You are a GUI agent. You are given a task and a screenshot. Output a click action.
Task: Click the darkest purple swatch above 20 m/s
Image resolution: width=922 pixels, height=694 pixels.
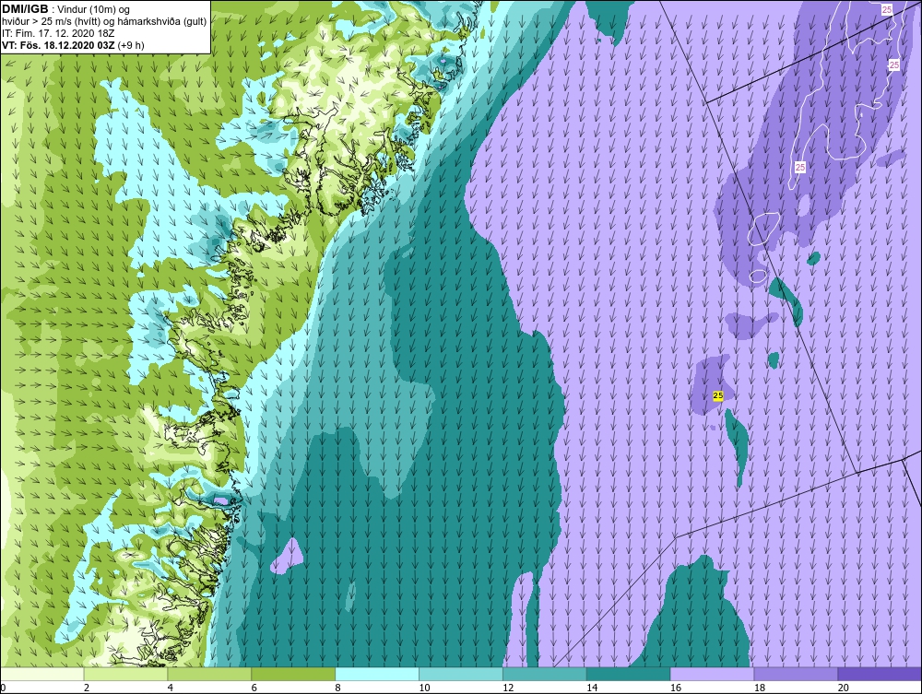[x=880, y=674]
